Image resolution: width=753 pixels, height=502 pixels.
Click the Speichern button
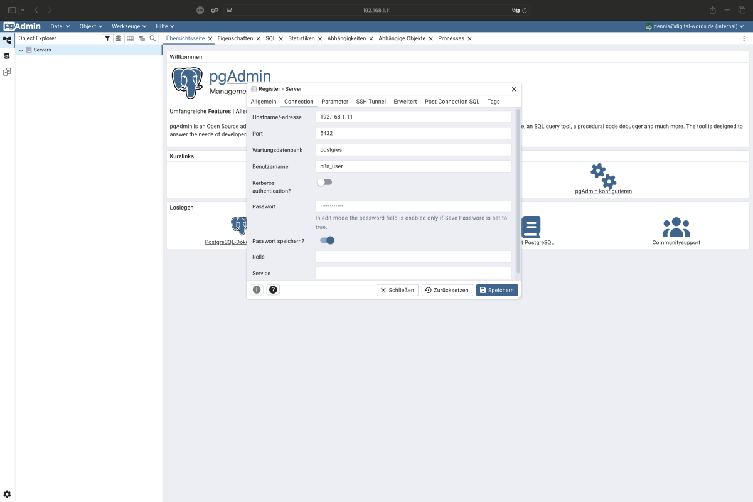point(497,290)
